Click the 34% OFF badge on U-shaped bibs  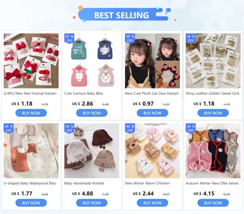tap(9, 128)
